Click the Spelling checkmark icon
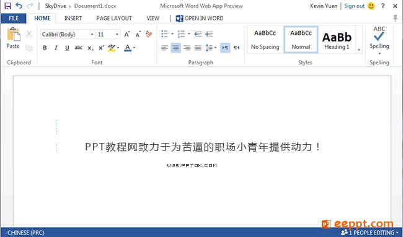 point(379,37)
